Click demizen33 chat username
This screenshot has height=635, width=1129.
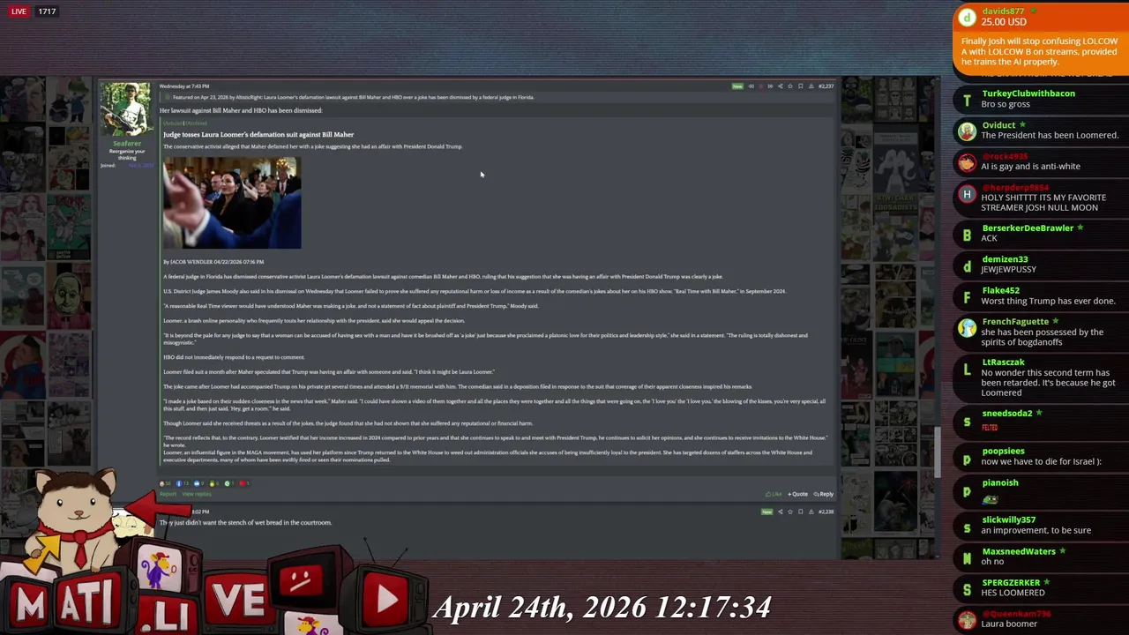click(x=1005, y=259)
